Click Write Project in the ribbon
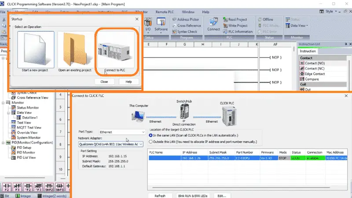 tap(235, 26)
